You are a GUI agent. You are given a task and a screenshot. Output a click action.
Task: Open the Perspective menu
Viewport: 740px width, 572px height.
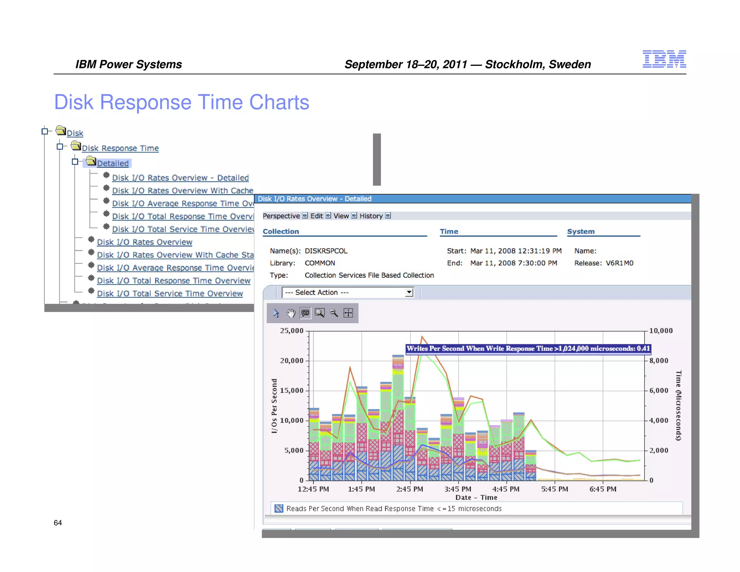281,216
